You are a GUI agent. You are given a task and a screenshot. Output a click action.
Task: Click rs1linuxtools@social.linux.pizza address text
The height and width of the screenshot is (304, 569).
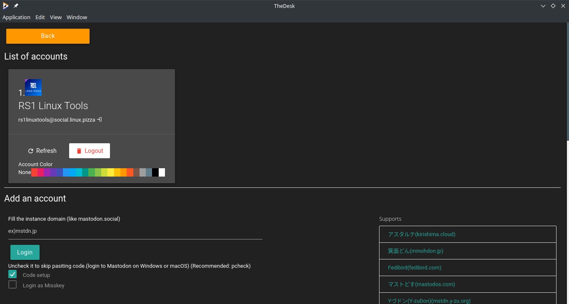coord(57,120)
